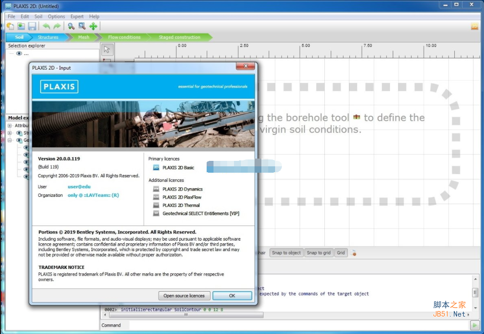Image resolution: width=484 pixels, height=334 pixels.
Task: Click the 'Primary licences' label
Action: pos(164,159)
